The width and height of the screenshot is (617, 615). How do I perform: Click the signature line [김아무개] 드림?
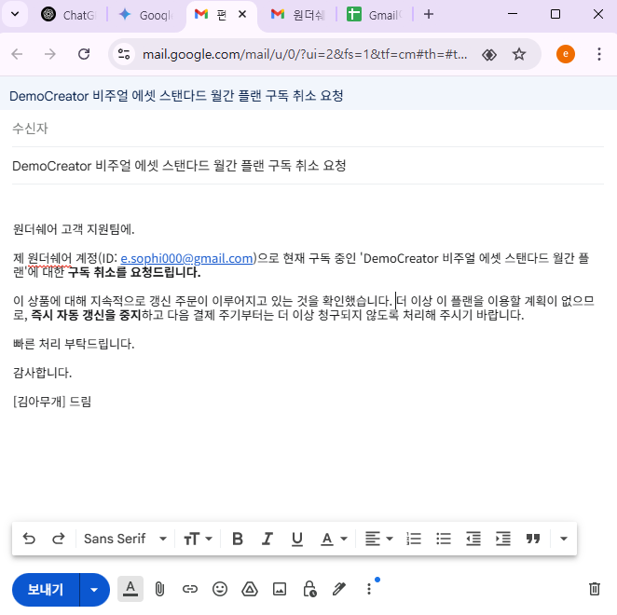pyautogui.click(x=52, y=402)
